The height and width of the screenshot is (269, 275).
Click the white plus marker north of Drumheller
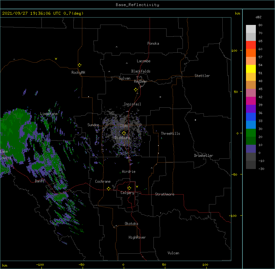195,120
